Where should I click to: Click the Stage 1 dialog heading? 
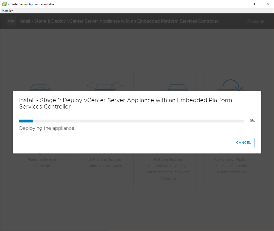[x=125, y=104]
